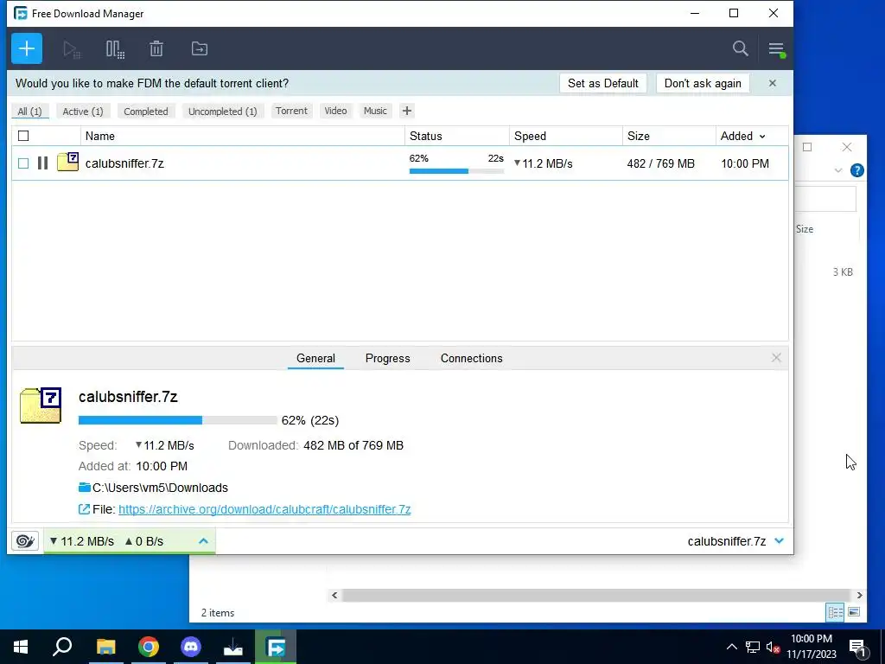Viewport: 885px width, 664px height.
Task: Open the downloader tray app in taskbar
Action: (233, 647)
